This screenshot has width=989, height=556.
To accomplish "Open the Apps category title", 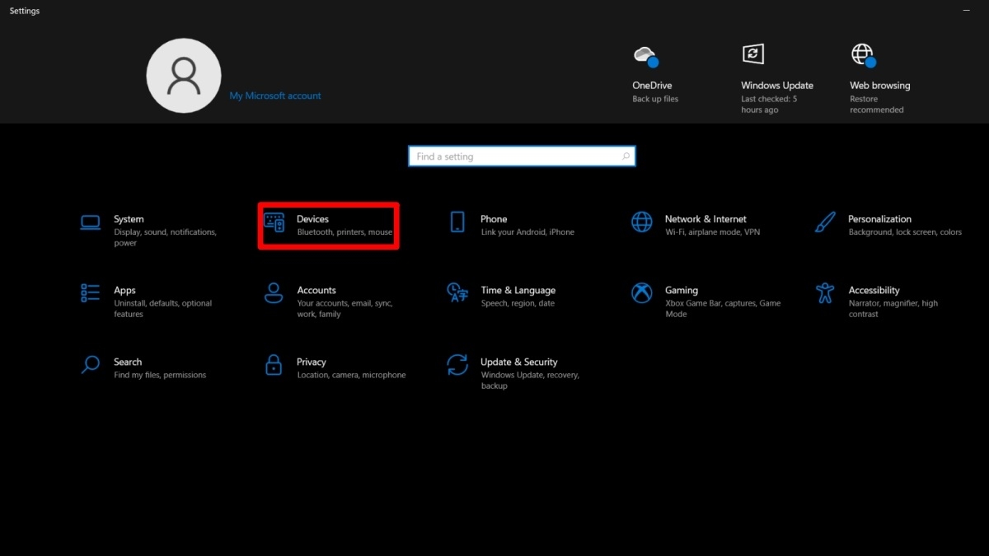I will (124, 291).
